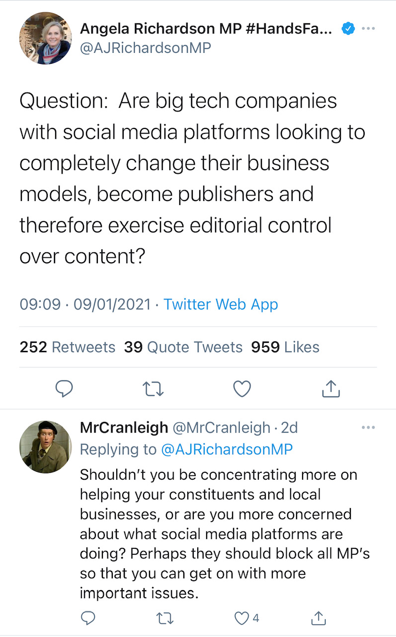This screenshot has width=396, height=637.
Task: Click the Twitter Web App source link
Action: [x=221, y=304]
